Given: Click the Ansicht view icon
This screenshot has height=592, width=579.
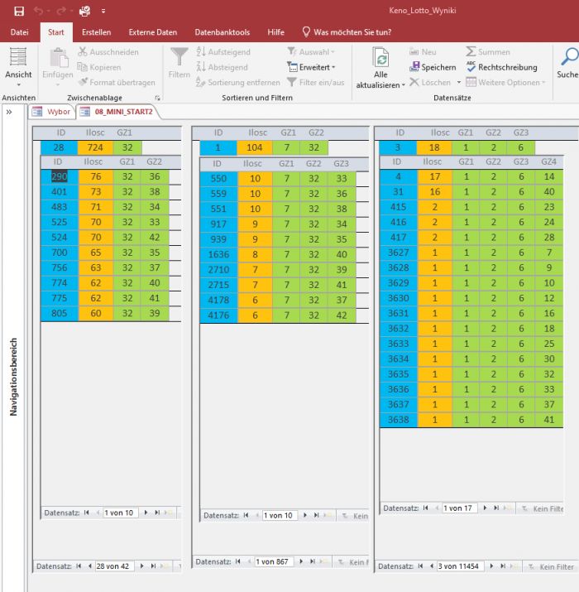Looking at the screenshot, I should 18,56.
